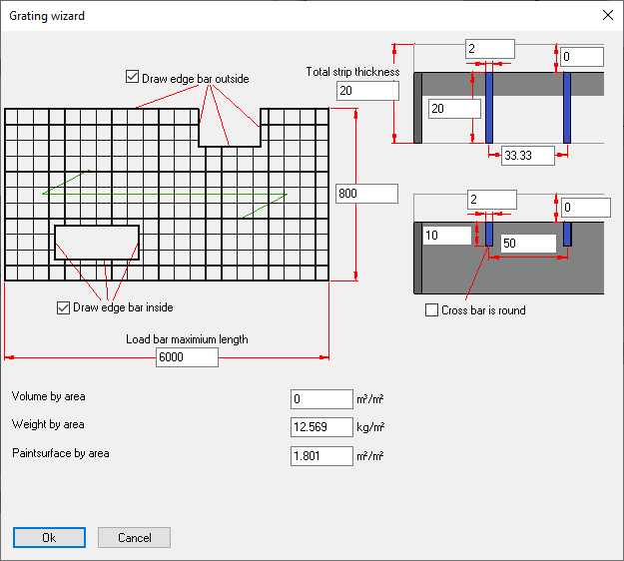The width and height of the screenshot is (624, 561).
Task: Select the Weight by area value field
Action: [x=320, y=427]
